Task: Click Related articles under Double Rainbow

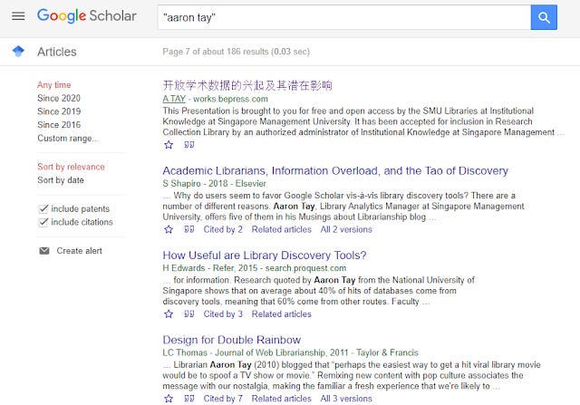Action: (x=282, y=399)
